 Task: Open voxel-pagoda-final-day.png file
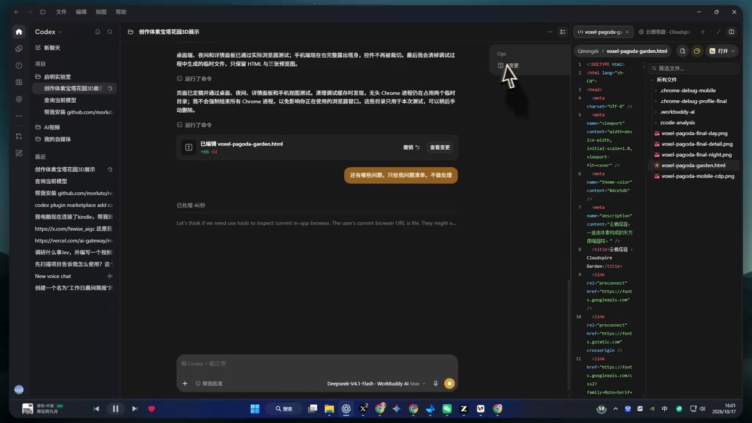click(694, 133)
